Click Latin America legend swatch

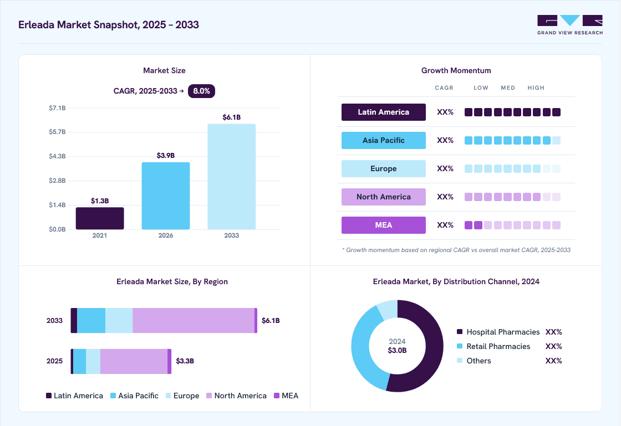pos(49,396)
